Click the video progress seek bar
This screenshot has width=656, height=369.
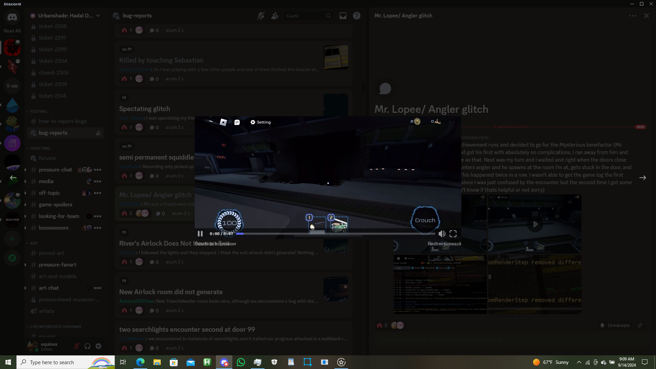pos(335,234)
